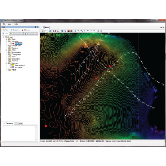Screen dimensions: 166x166
Task: Toggle the Earthquakes folder checkbox
Action: click(x=8, y=52)
